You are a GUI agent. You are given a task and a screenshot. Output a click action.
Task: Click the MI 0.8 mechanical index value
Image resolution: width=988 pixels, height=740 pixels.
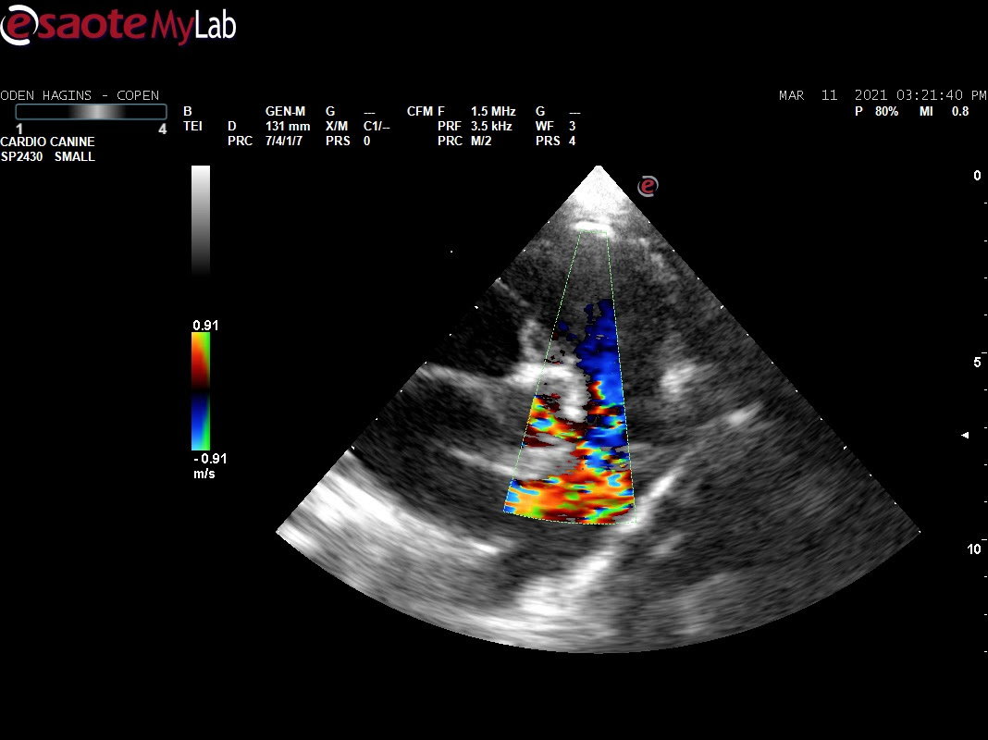click(x=953, y=111)
